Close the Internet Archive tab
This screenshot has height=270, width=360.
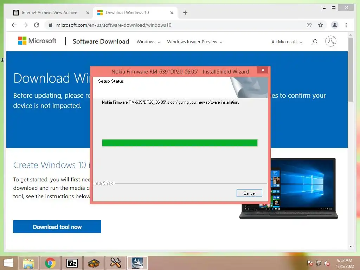pyautogui.click(x=88, y=13)
